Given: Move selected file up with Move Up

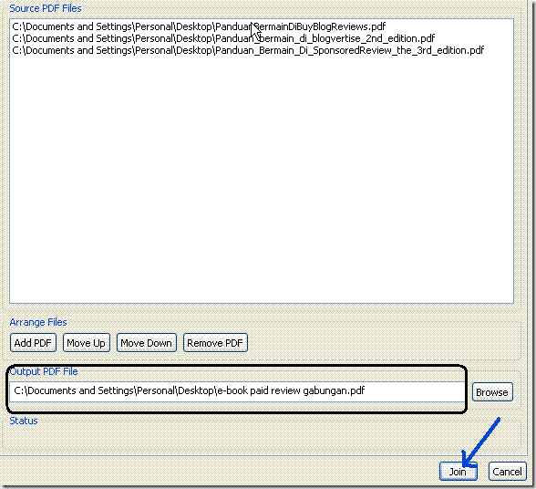Looking at the screenshot, I should (86, 342).
